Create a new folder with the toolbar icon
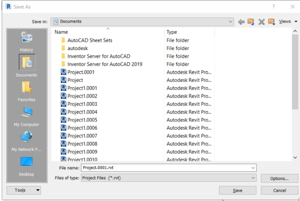 272,22
